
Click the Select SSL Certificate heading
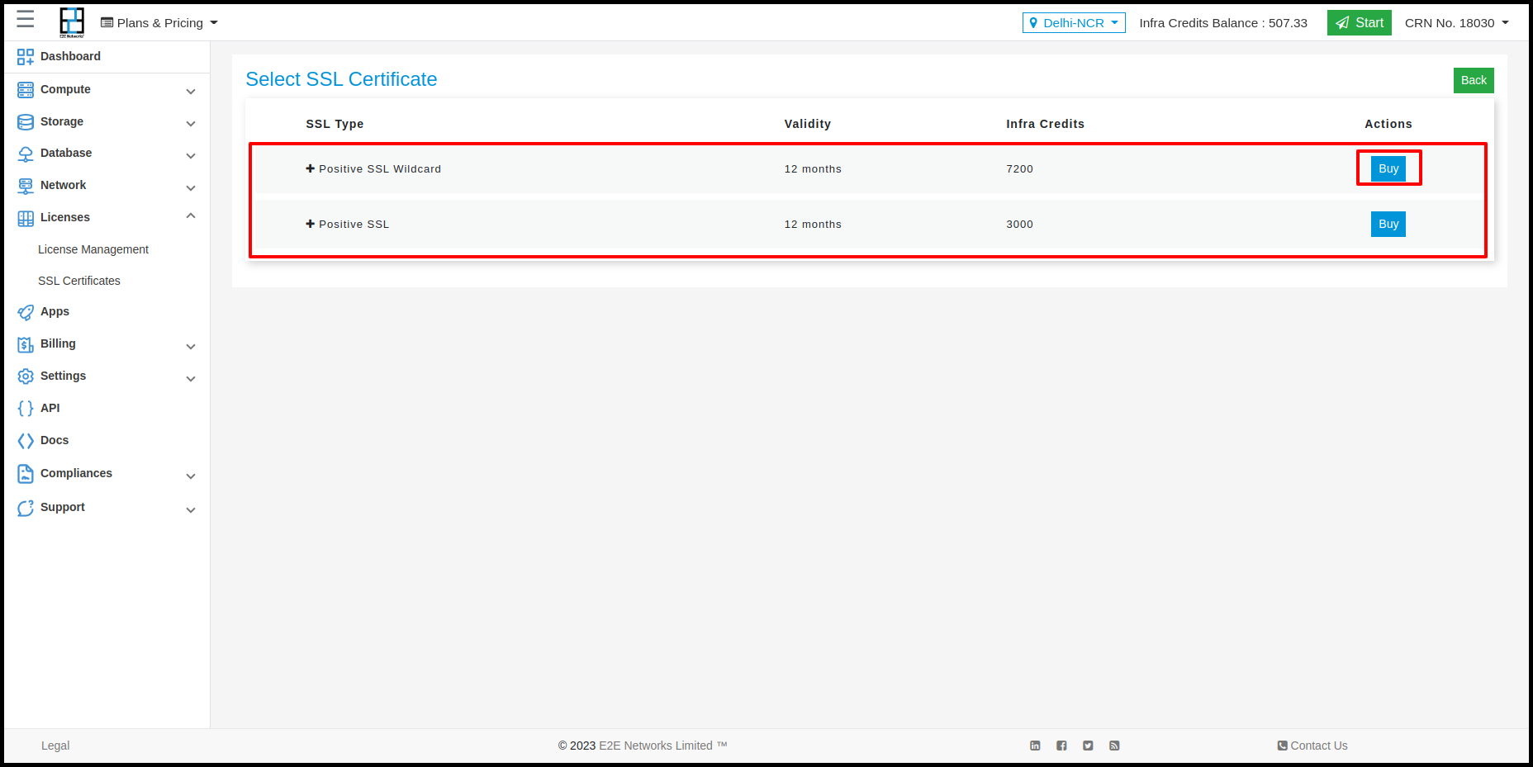pyautogui.click(x=341, y=79)
